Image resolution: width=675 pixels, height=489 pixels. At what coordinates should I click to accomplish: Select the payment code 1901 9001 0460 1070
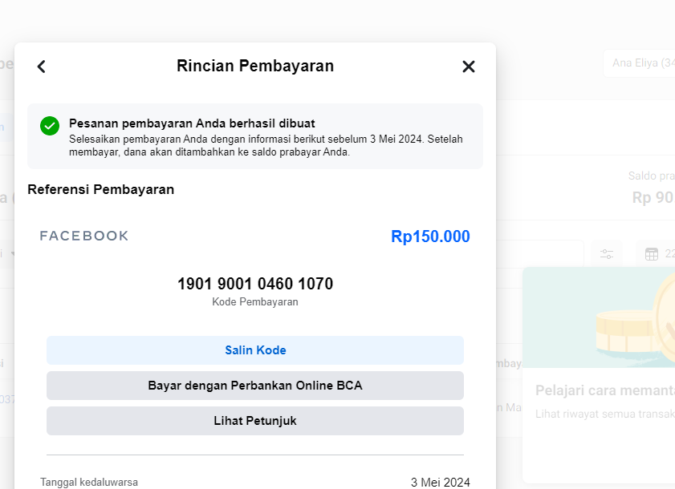pyautogui.click(x=255, y=284)
